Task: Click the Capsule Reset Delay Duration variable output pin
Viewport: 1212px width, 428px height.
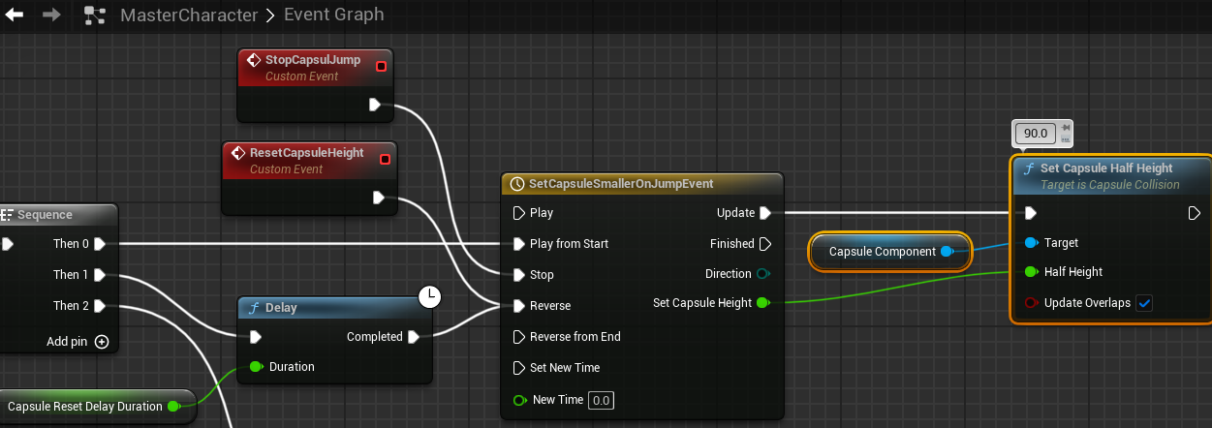Action: (173, 407)
